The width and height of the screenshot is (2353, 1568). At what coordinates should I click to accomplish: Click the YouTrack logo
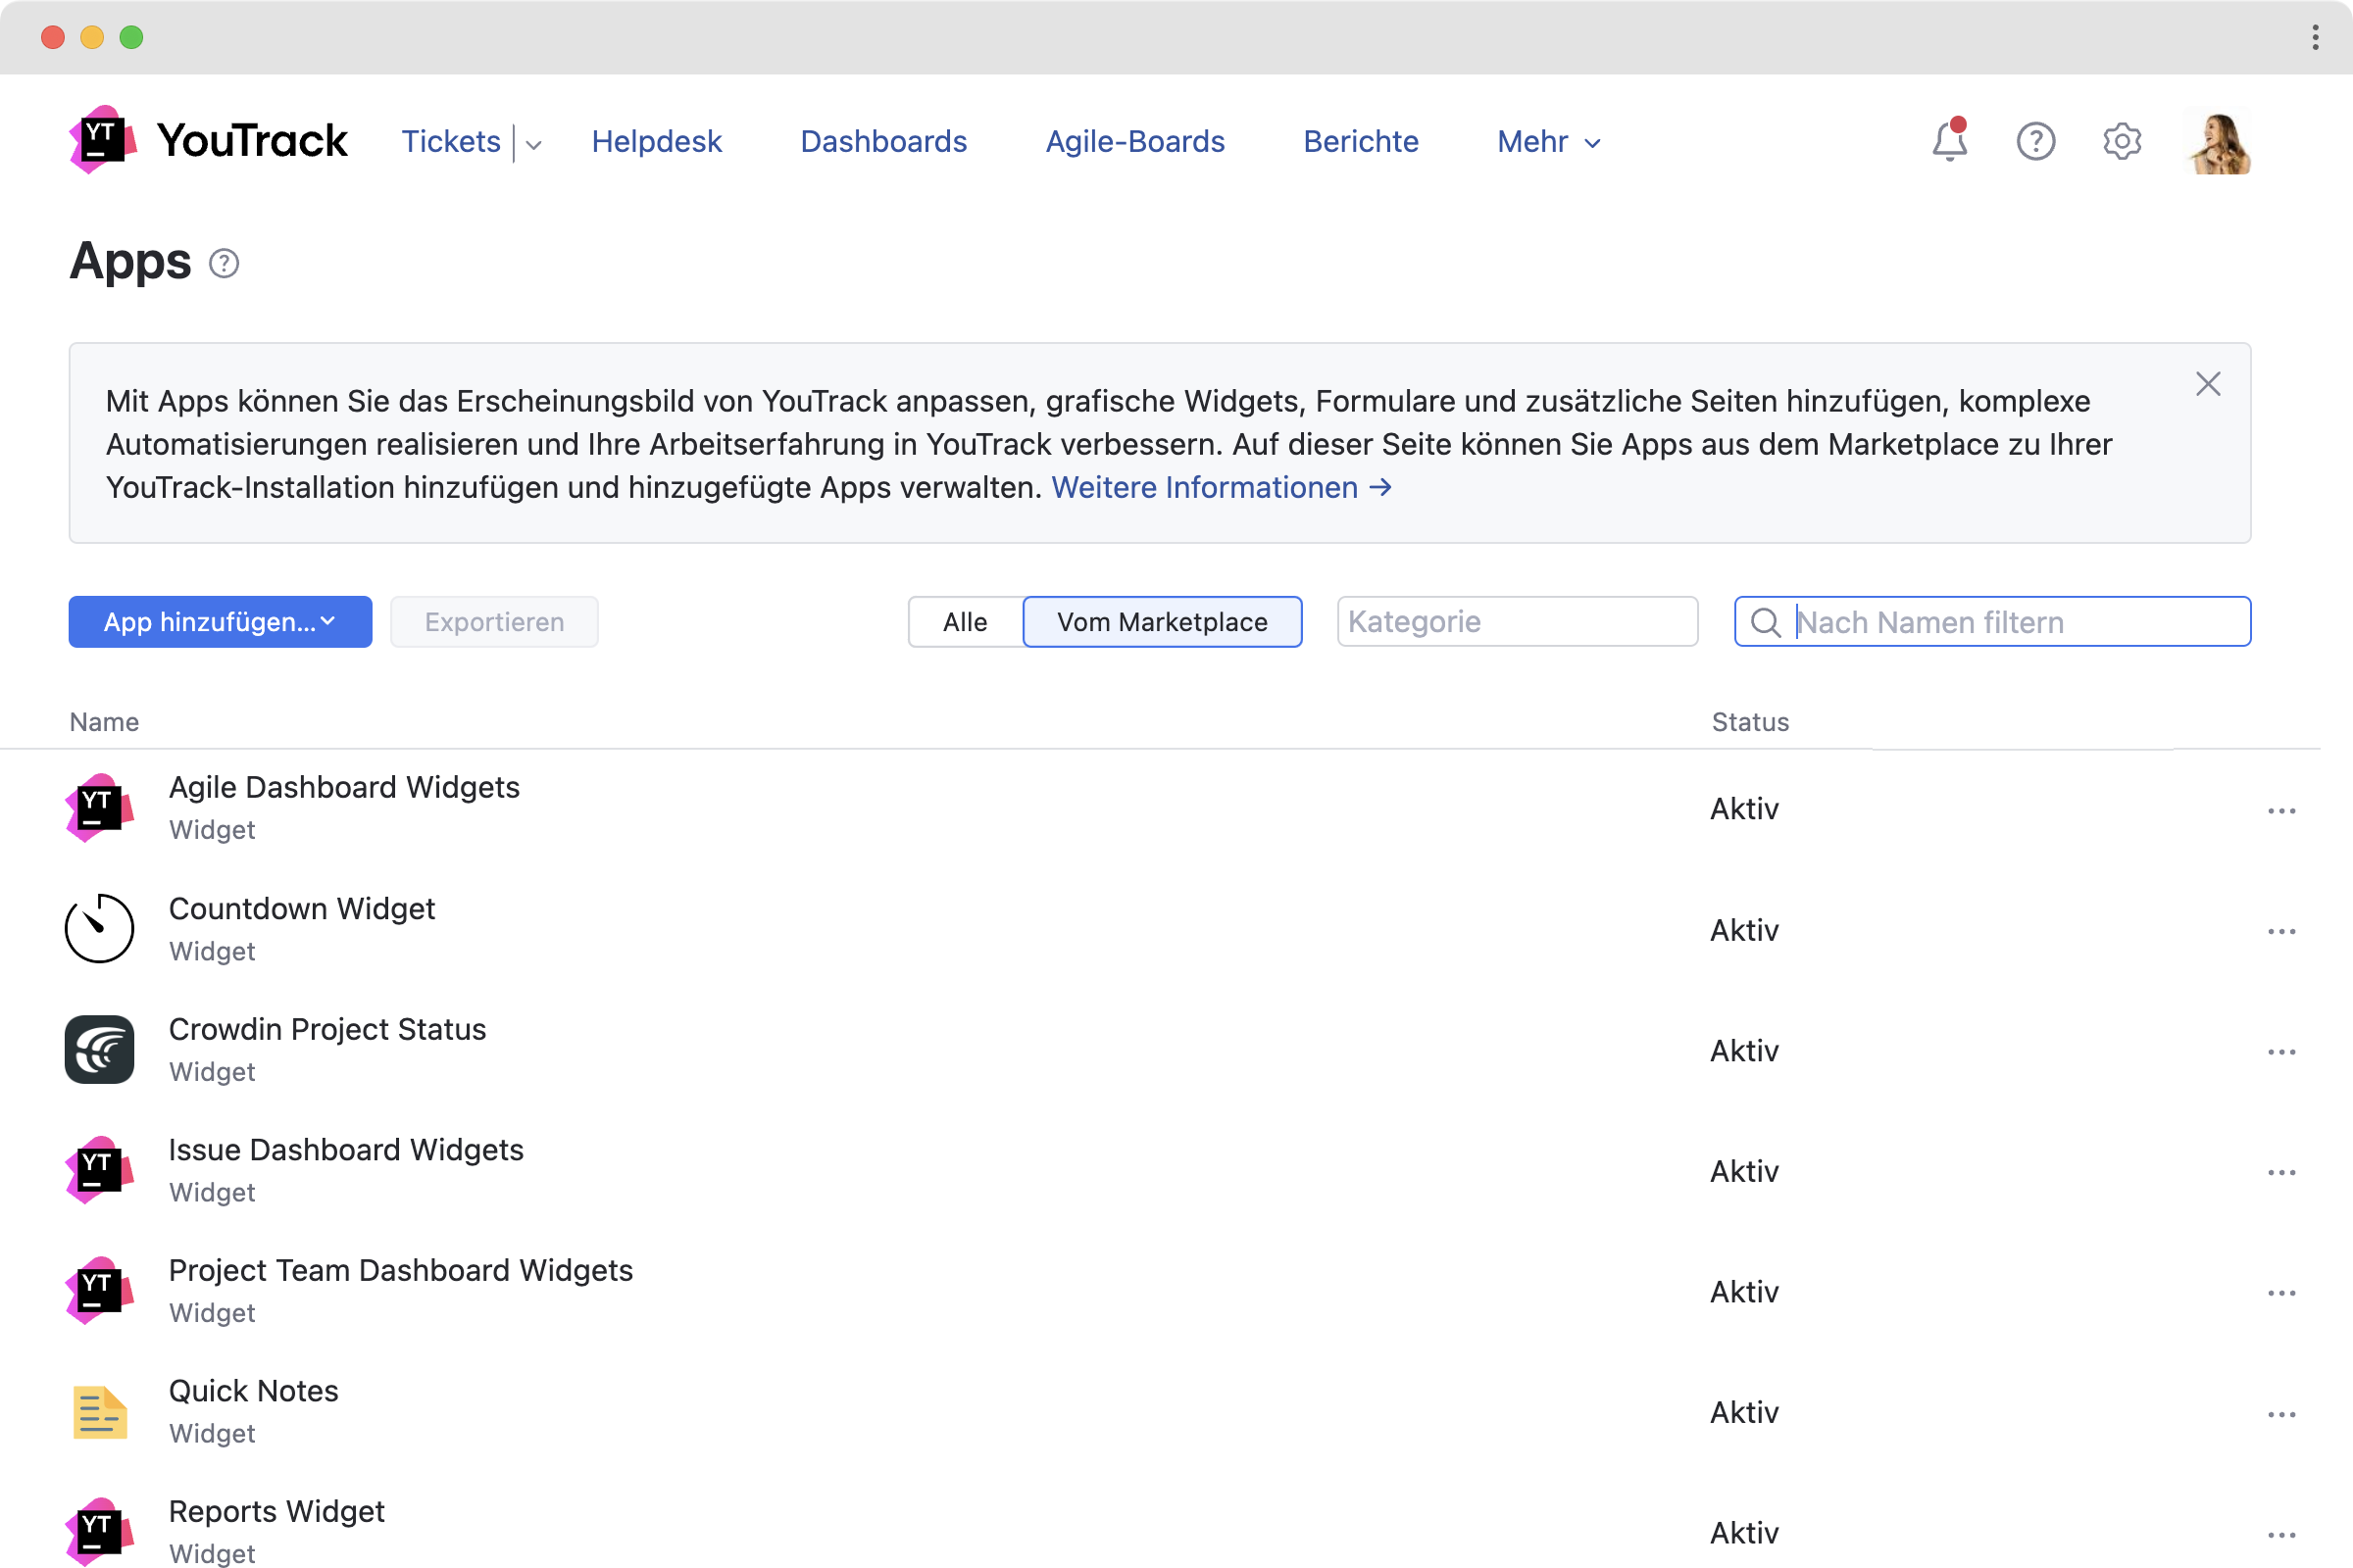(208, 140)
